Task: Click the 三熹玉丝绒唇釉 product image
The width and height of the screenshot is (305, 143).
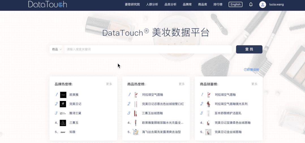Action: click(136, 113)
